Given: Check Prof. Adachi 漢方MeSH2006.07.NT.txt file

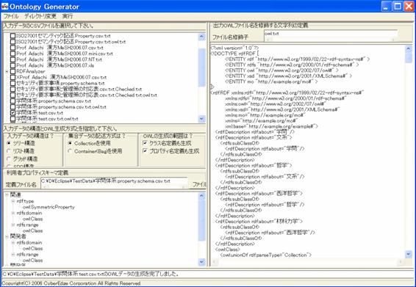Looking at the screenshot, I should pyautogui.click(x=12, y=59).
